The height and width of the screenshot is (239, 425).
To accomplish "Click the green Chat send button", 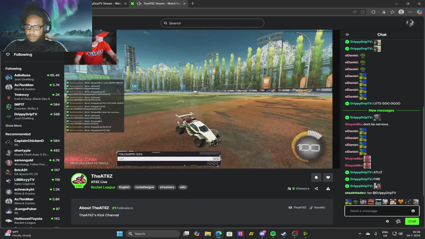I will tap(412, 221).
